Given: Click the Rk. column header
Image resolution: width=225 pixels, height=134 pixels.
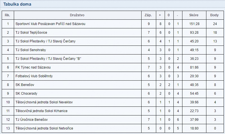Looking at the screenshot, I should click(7, 15).
